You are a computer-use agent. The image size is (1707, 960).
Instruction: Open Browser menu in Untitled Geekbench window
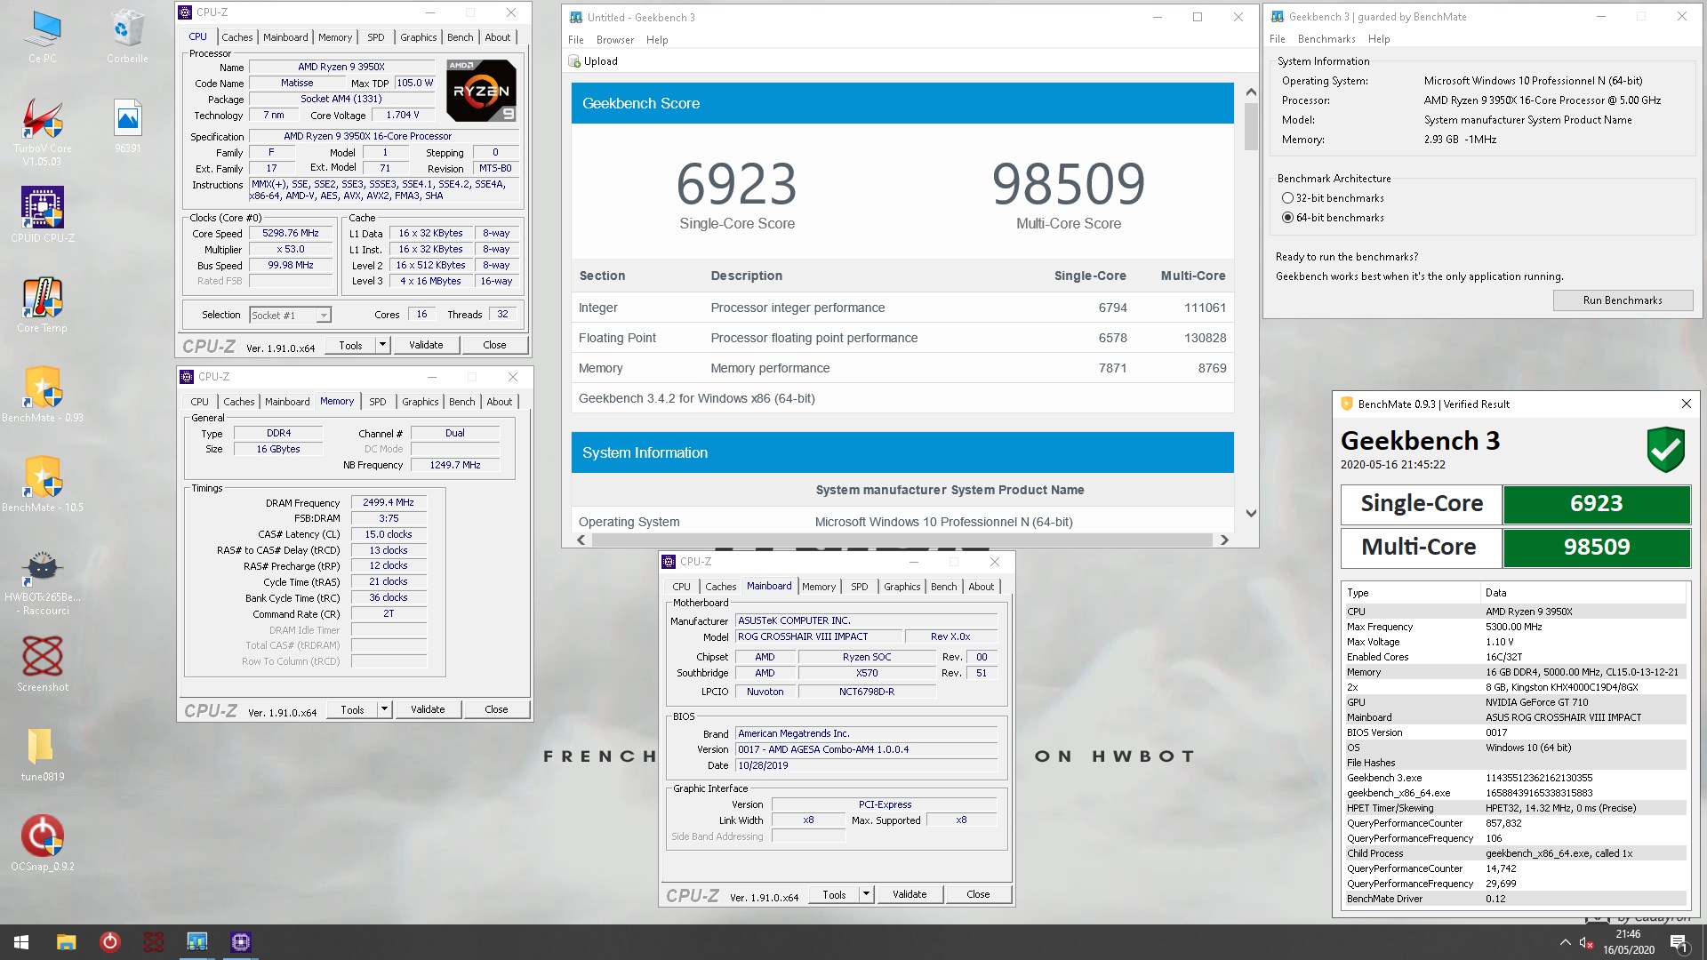[x=615, y=40]
